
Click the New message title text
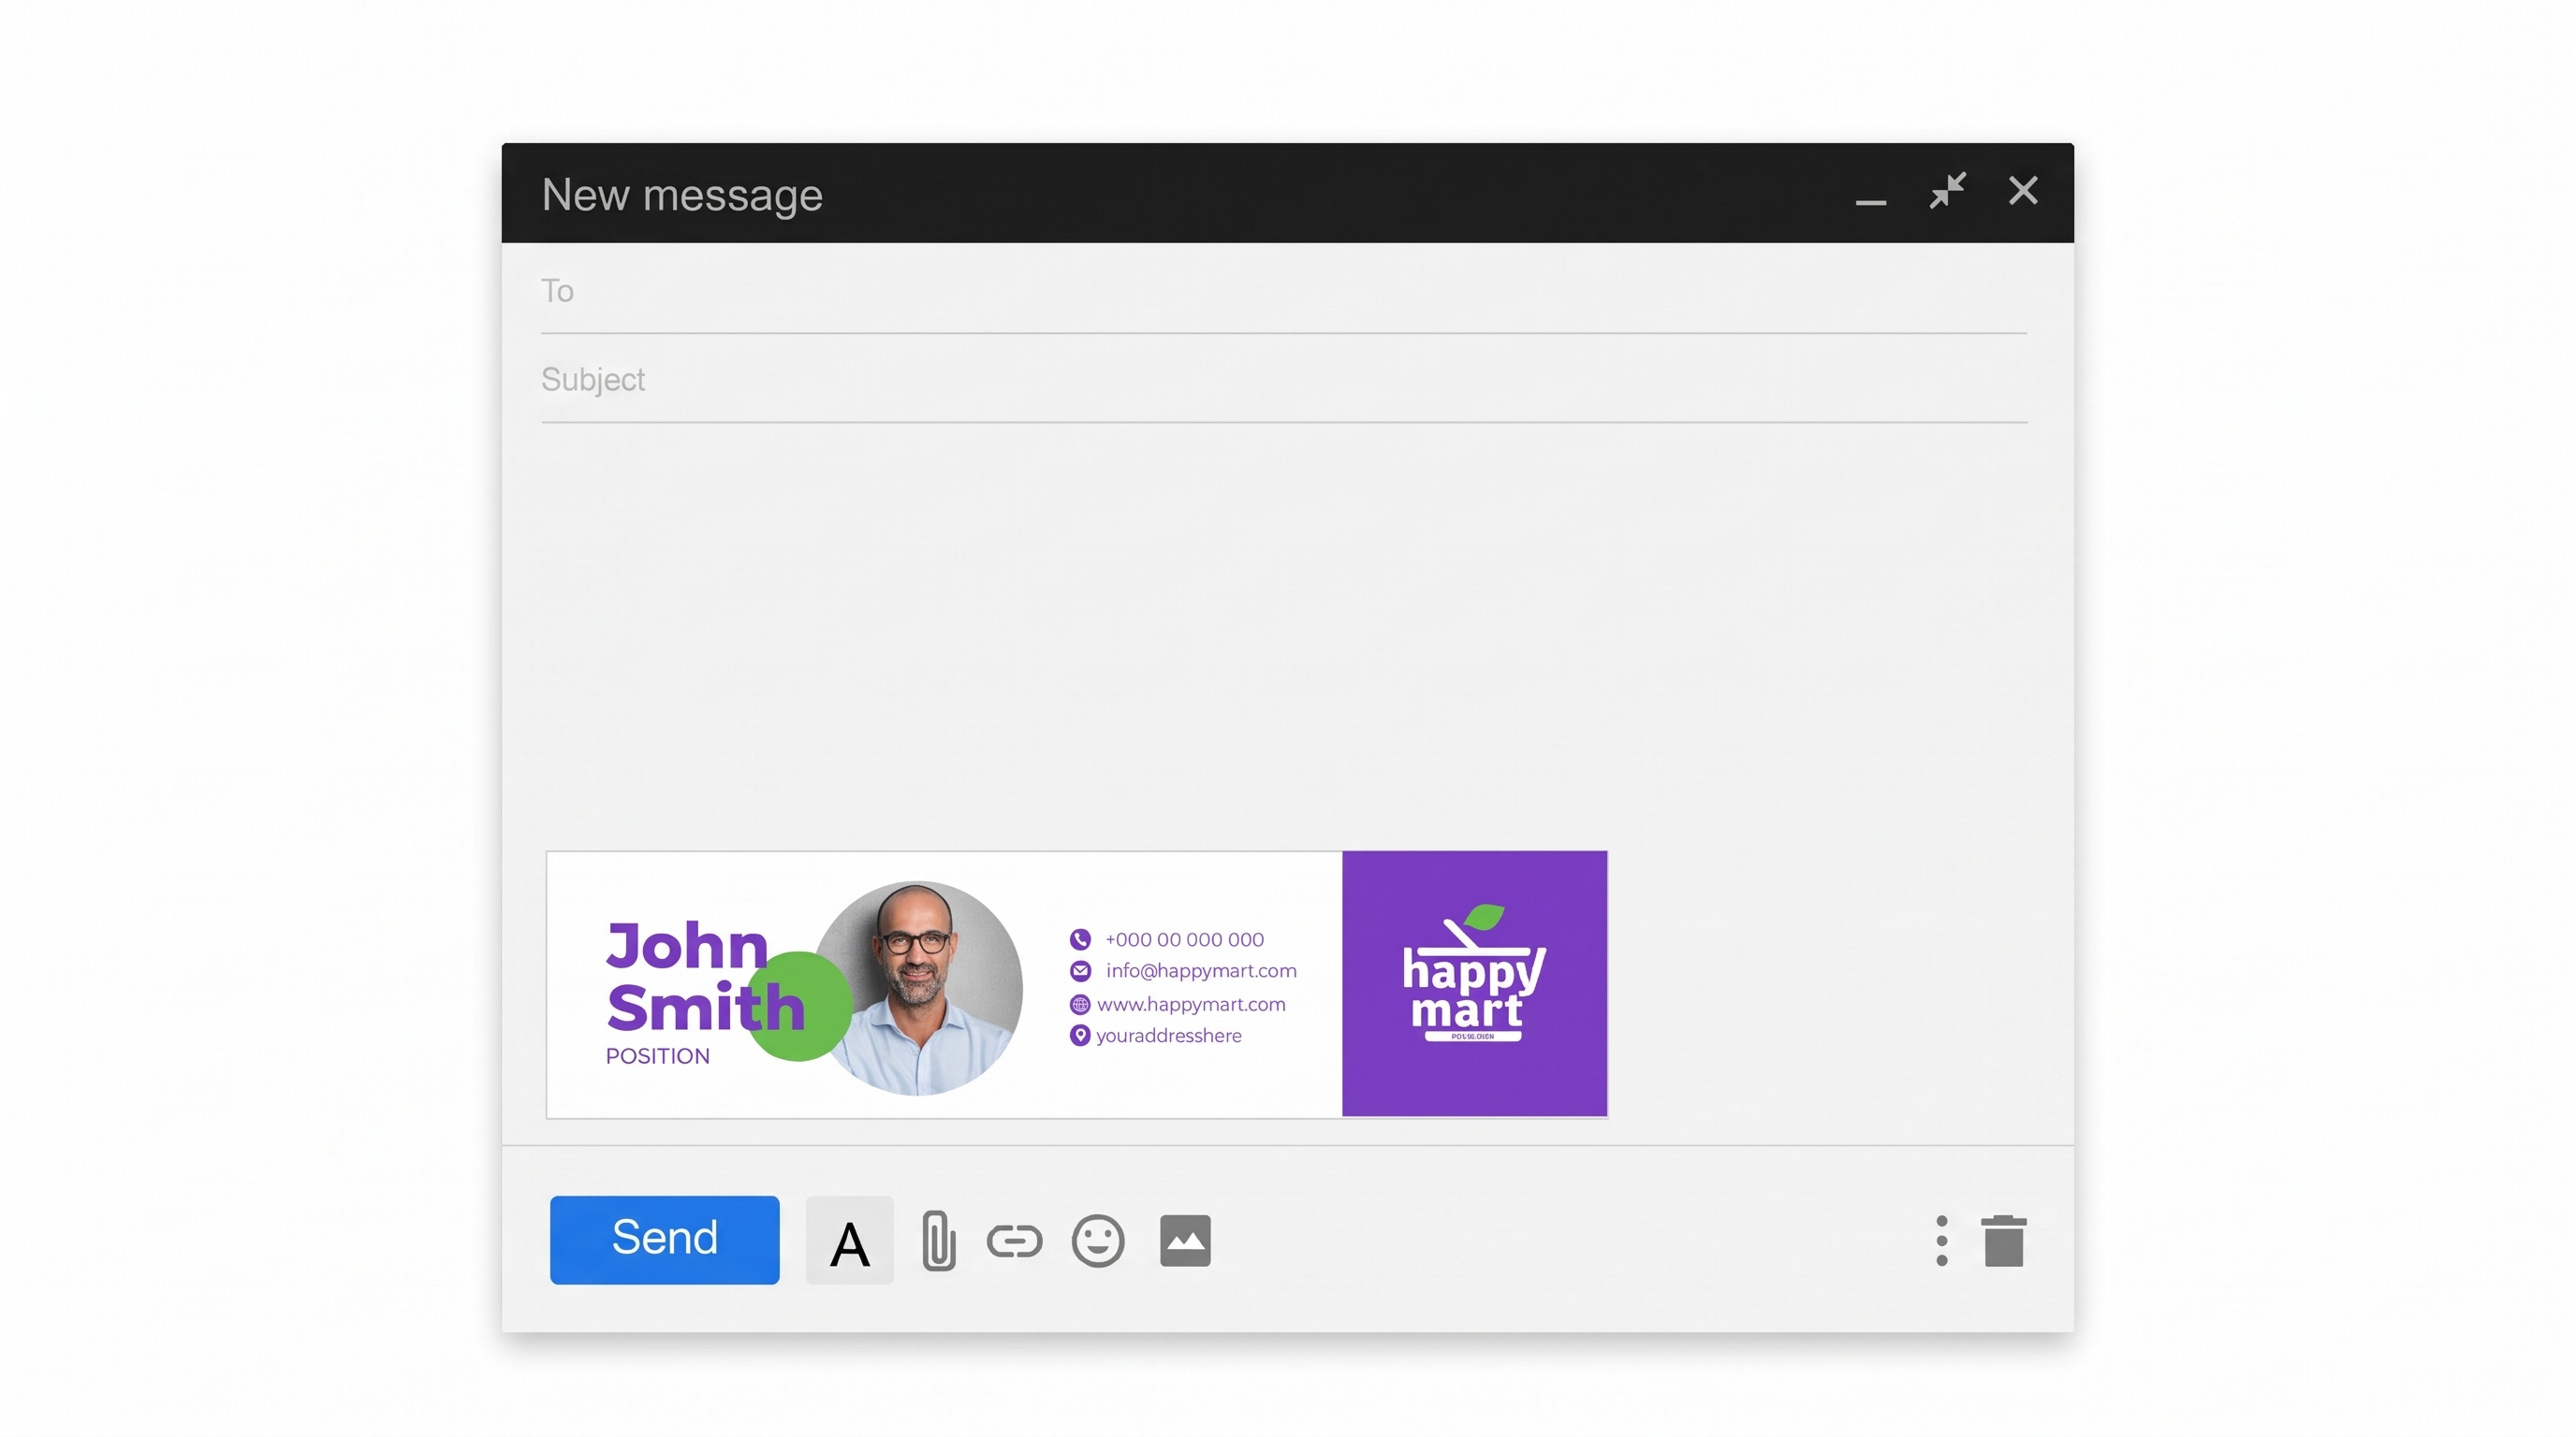682,195
